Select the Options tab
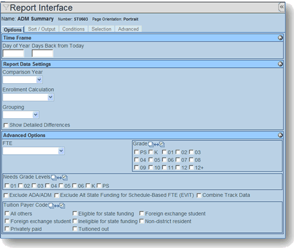 pyautogui.click(x=13, y=29)
